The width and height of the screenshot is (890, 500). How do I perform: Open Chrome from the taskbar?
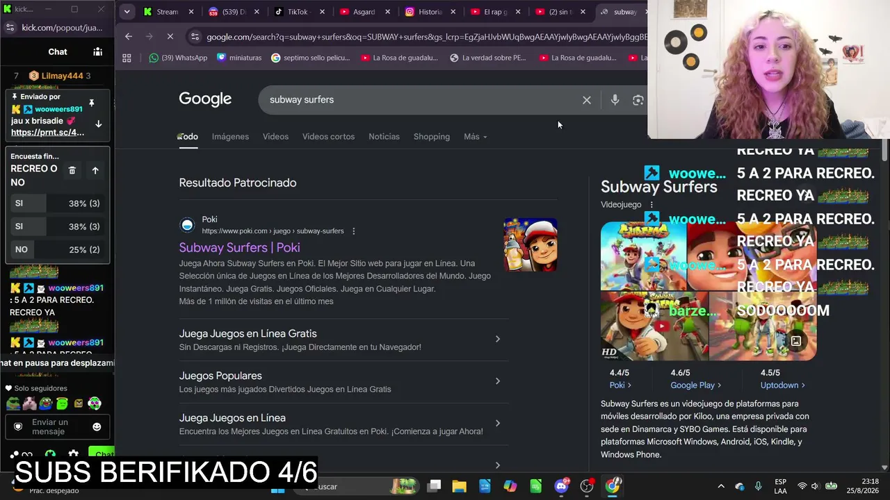click(x=612, y=486)
